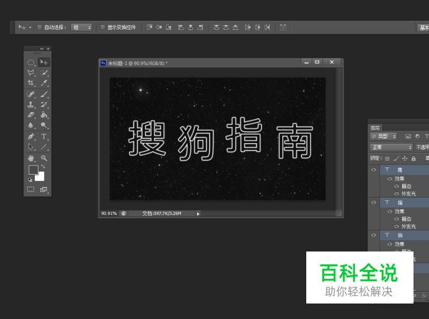Distribute right edges of layers
This screenshot has height=319, width=429.
click(267, 27)
